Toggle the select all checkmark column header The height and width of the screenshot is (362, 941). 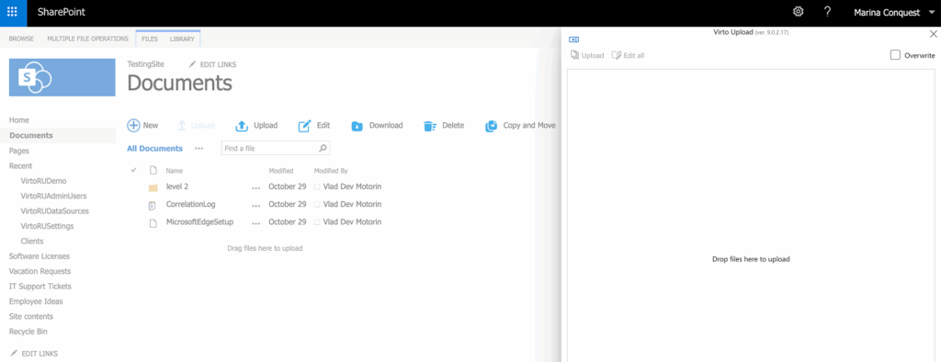134,171
